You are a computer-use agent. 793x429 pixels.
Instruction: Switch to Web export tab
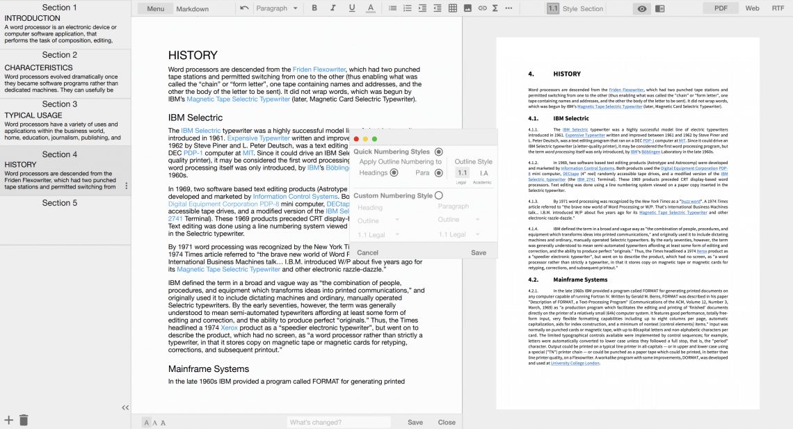[x=752, y=8]
